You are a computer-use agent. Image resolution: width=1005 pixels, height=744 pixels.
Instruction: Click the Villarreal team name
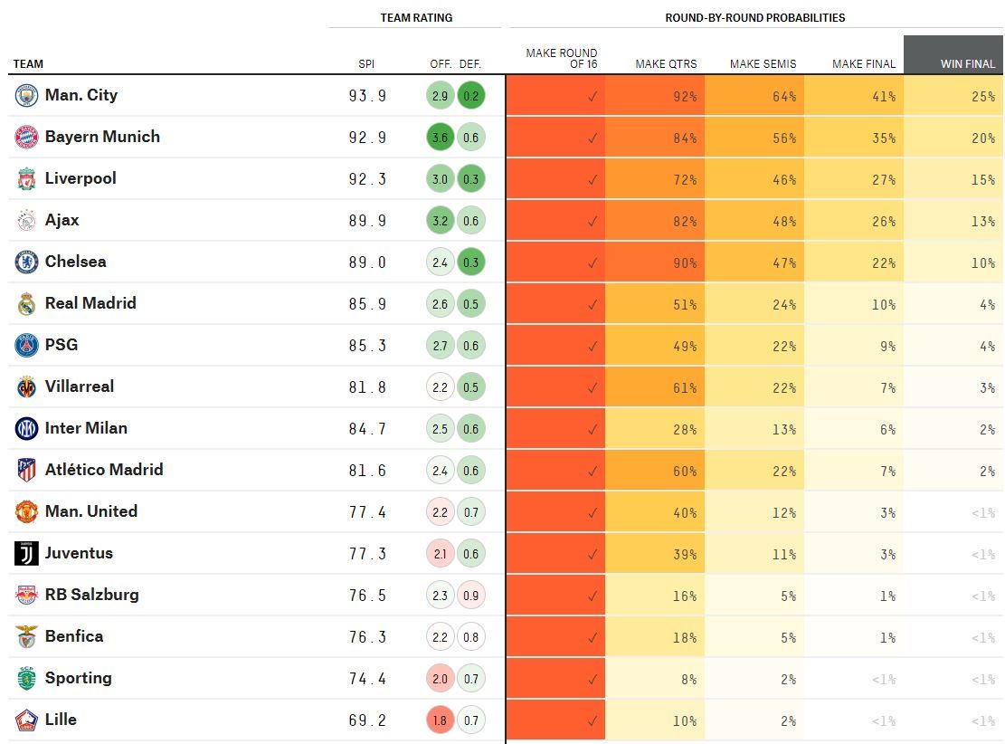click(x=80, y=386)
